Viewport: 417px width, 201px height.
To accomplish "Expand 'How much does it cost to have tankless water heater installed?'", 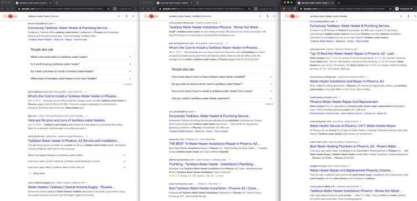I will coord(222,77).
